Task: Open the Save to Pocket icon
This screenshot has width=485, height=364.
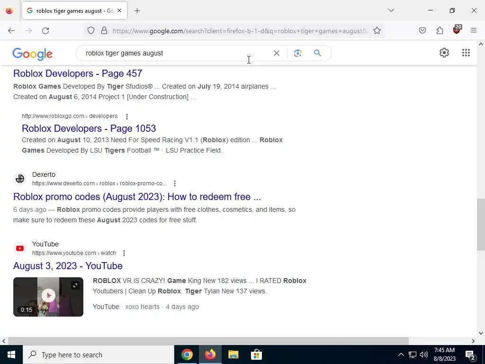Action: coord(422,31)
